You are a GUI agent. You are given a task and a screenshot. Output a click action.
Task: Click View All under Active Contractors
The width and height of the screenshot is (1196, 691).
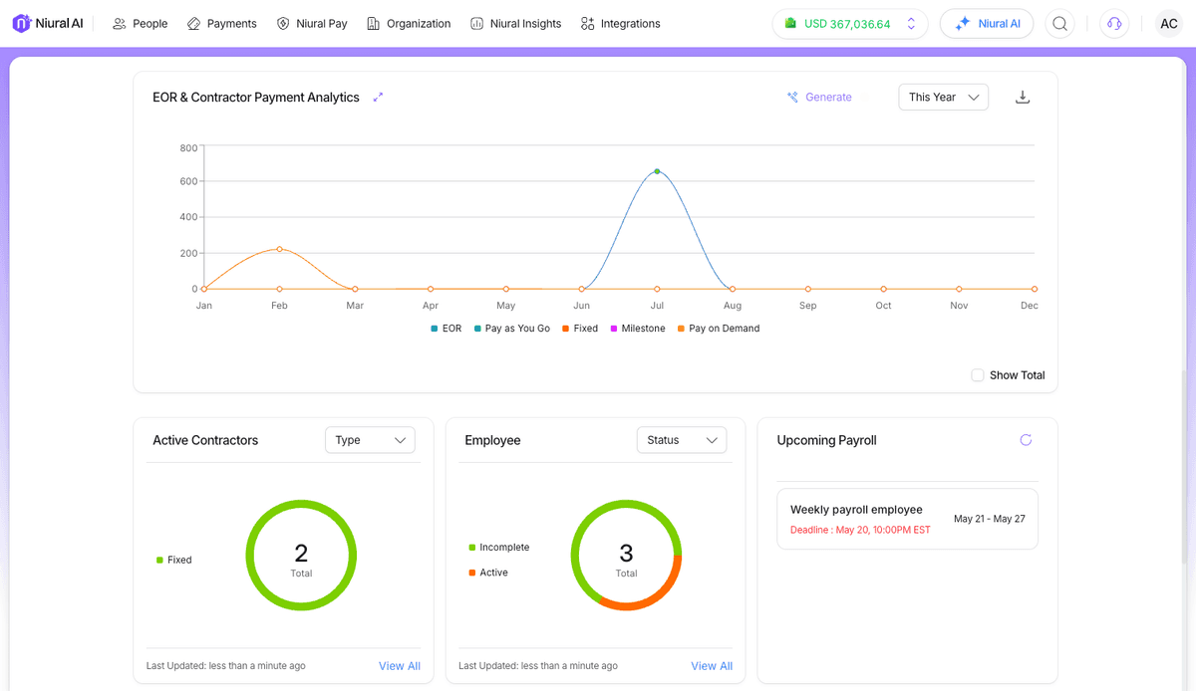(399, 666)
